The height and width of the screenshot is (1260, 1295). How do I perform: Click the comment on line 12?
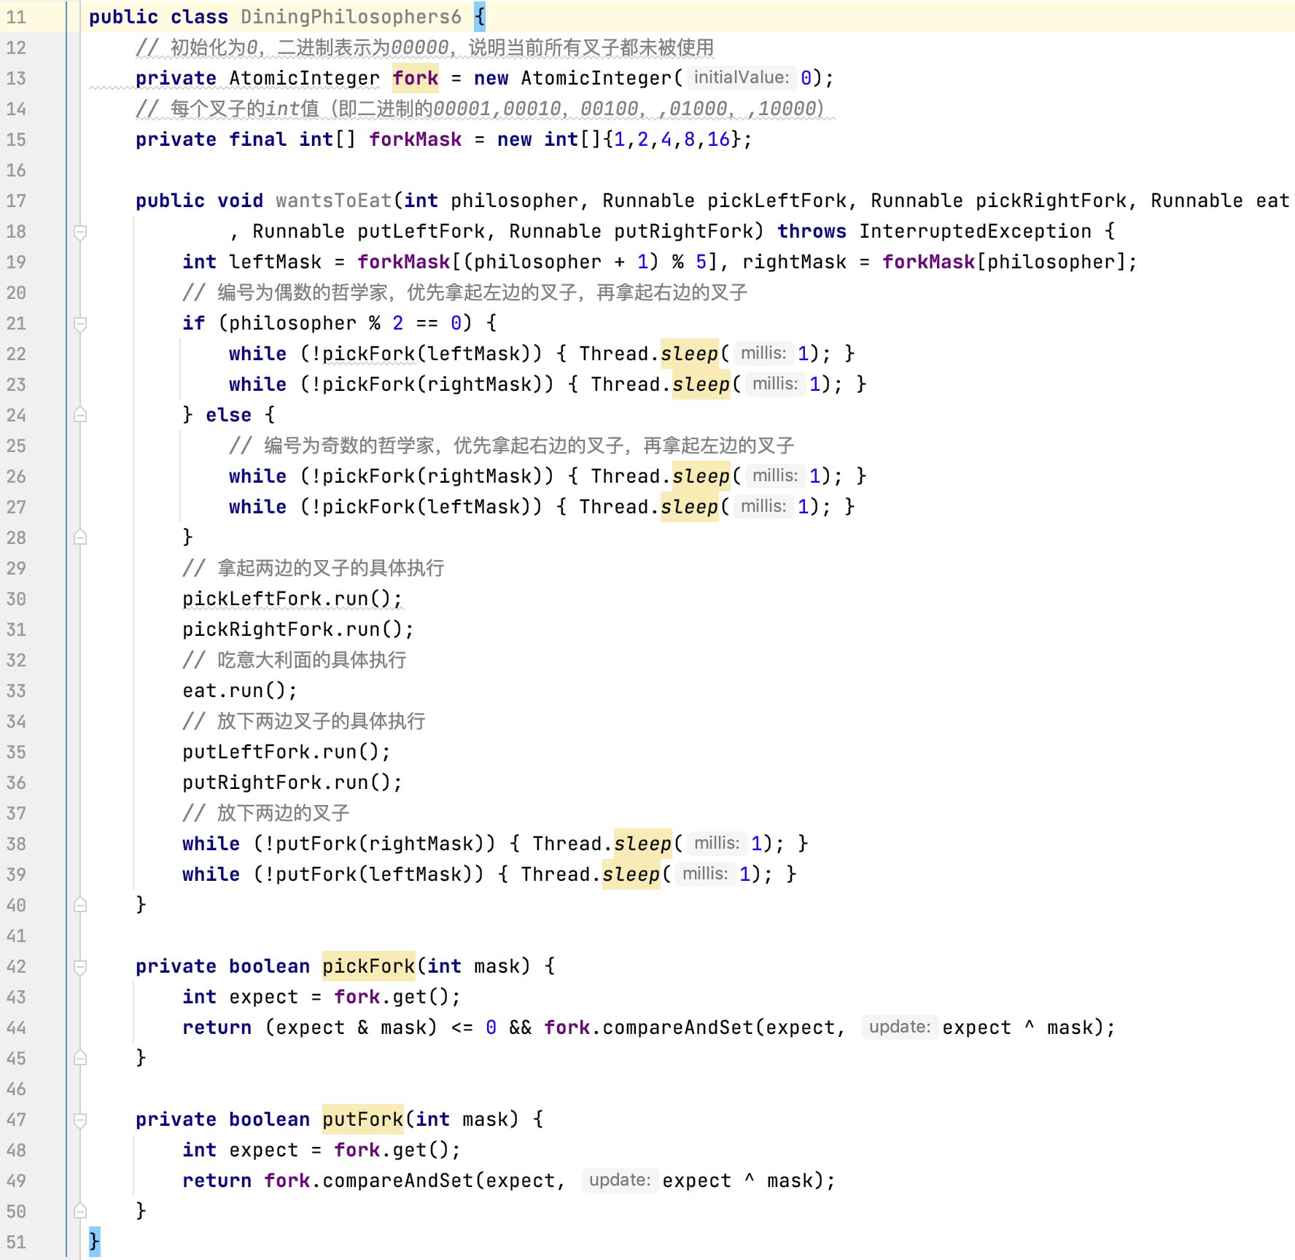click(x=424, y=47)
